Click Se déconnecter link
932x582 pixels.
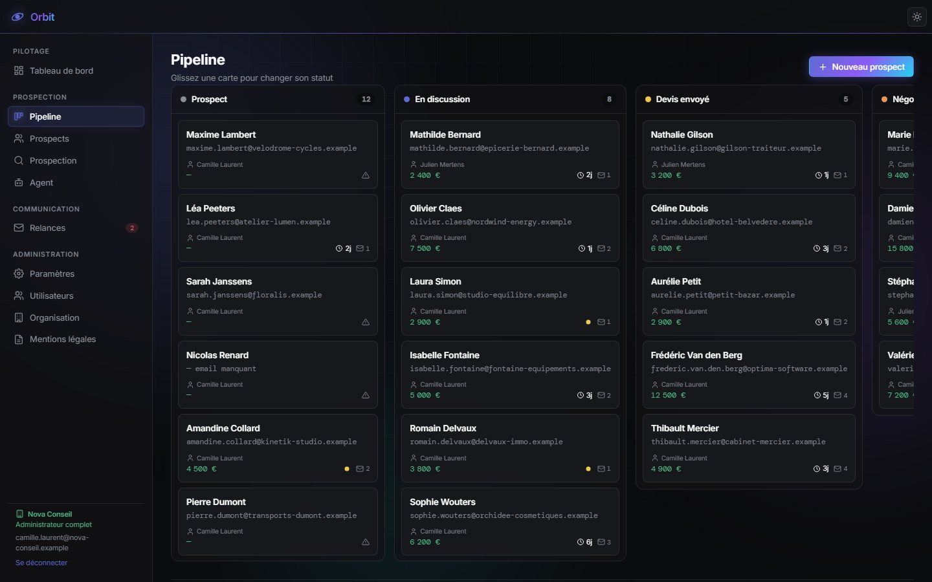pyautogui.click(x=41, y=563)
